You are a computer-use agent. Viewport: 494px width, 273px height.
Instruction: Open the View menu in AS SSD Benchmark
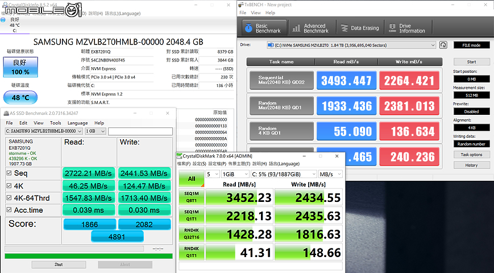(39, 123)
